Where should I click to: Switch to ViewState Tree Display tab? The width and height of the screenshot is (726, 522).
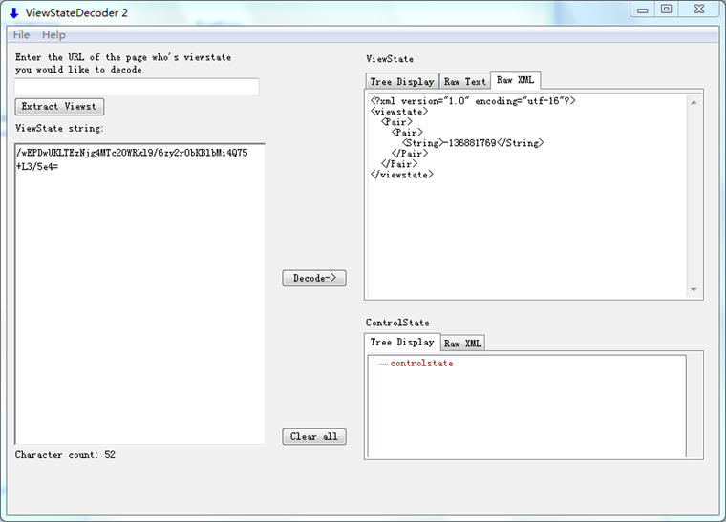coord(402,81)
